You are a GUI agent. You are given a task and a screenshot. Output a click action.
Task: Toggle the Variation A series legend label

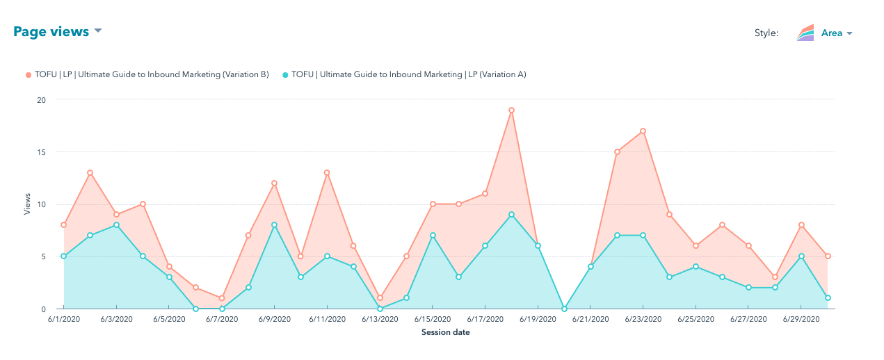point(408,74)
